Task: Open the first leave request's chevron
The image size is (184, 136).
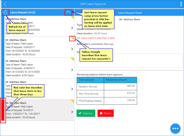Action: click(x=72, y=28)
